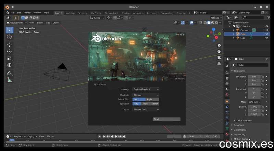Screen dimensions: 274x151
Task: Click the Next button on splash
Action: 166,119
